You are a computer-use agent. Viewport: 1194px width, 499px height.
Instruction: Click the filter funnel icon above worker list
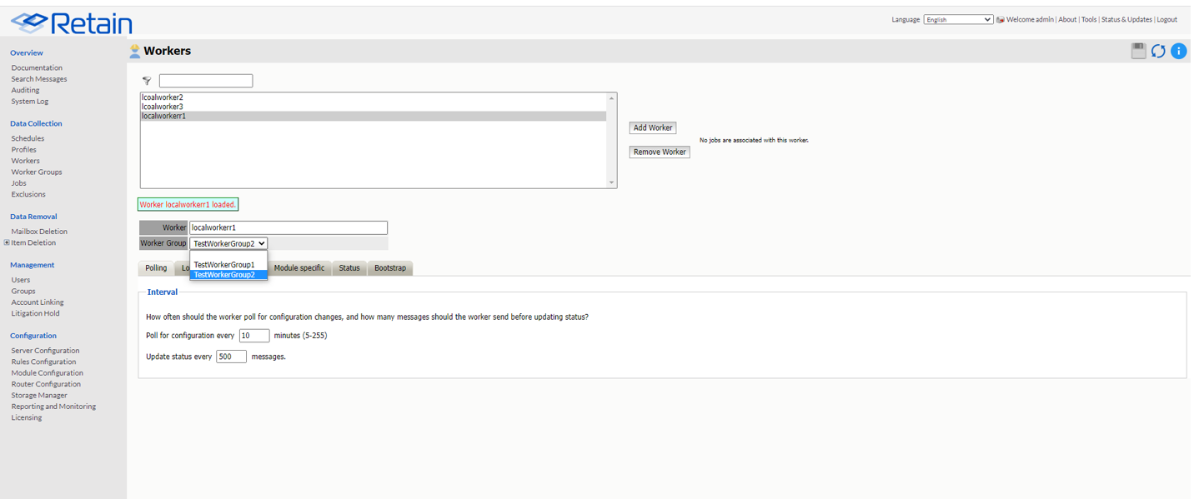pyautogui.click(x=147, y=81)
